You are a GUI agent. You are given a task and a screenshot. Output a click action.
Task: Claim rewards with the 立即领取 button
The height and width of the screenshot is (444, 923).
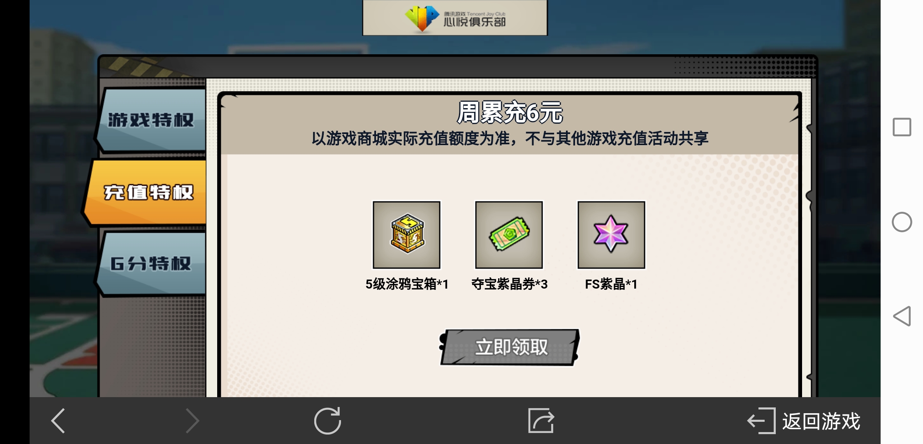[510, 347]
